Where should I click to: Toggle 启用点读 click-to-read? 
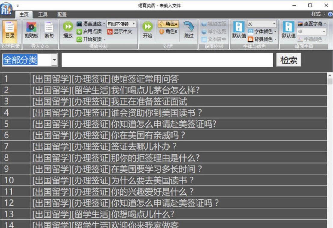pyautogui.click(x=89, y=32)
